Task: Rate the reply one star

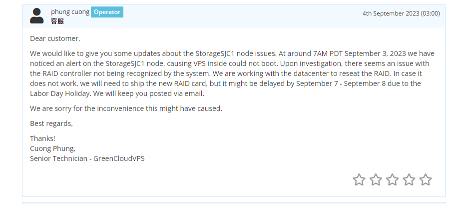Action: coord(359,179)
